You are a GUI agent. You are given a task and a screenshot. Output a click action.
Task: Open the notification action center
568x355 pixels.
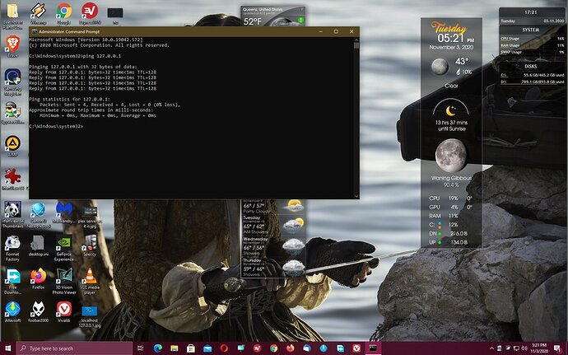(x=558, y=348)
